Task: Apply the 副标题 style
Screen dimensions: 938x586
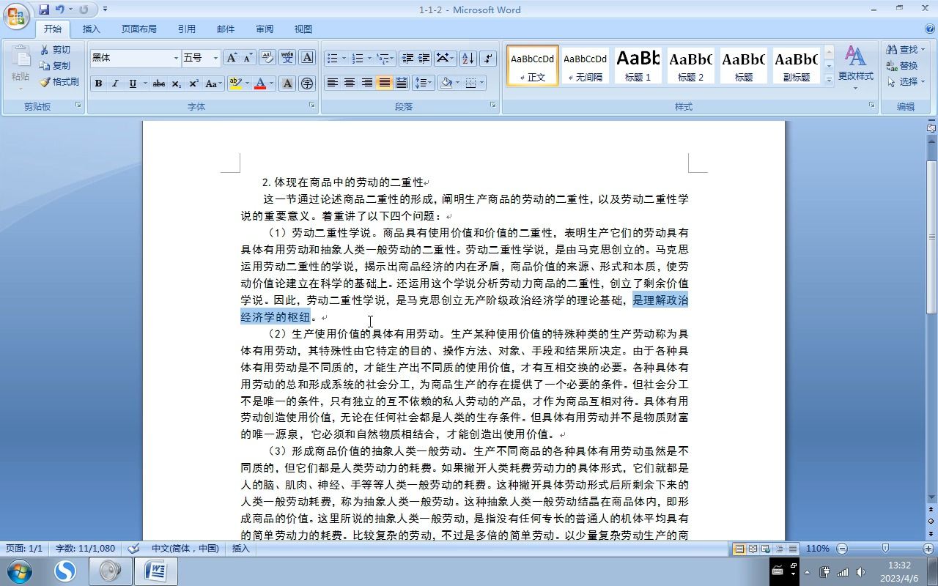Action: coord(797,65)
